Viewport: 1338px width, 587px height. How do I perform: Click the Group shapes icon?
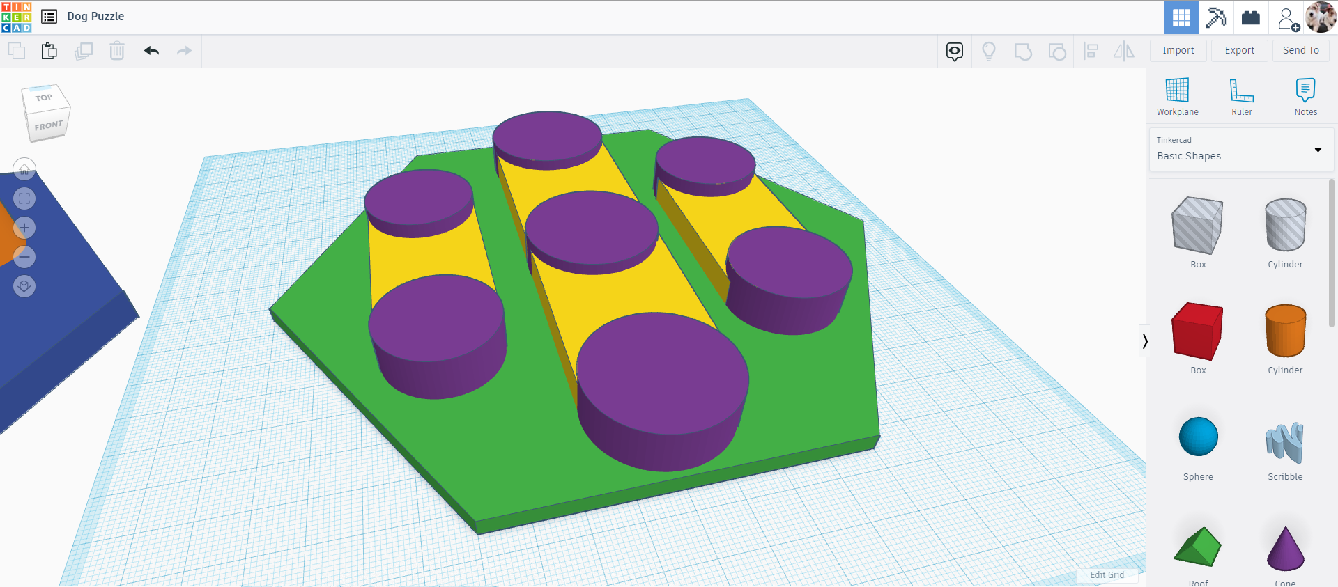tap(1023, 52)
